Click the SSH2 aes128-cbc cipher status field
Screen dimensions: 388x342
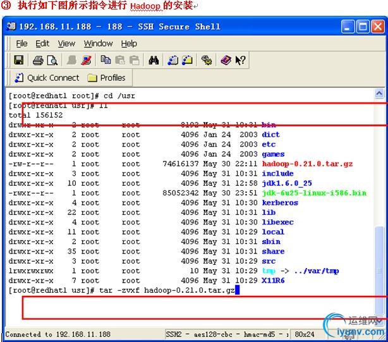227,334
